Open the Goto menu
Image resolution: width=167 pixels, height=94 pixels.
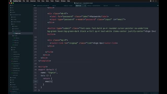[x=47, y=1]
